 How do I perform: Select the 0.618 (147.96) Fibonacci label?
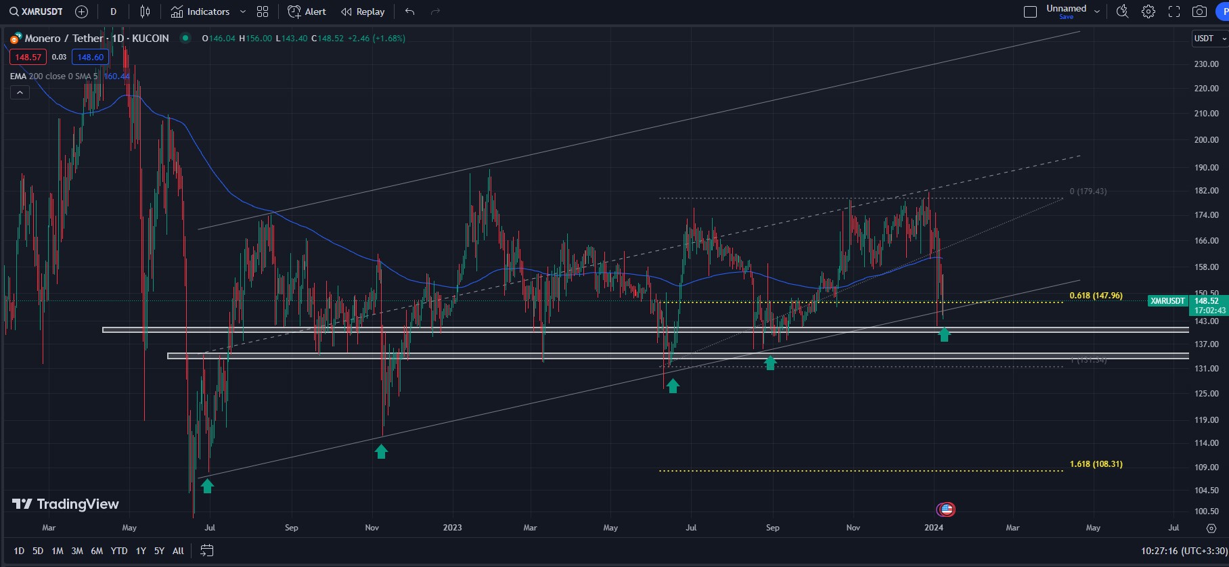click(x=1096, y=296)
